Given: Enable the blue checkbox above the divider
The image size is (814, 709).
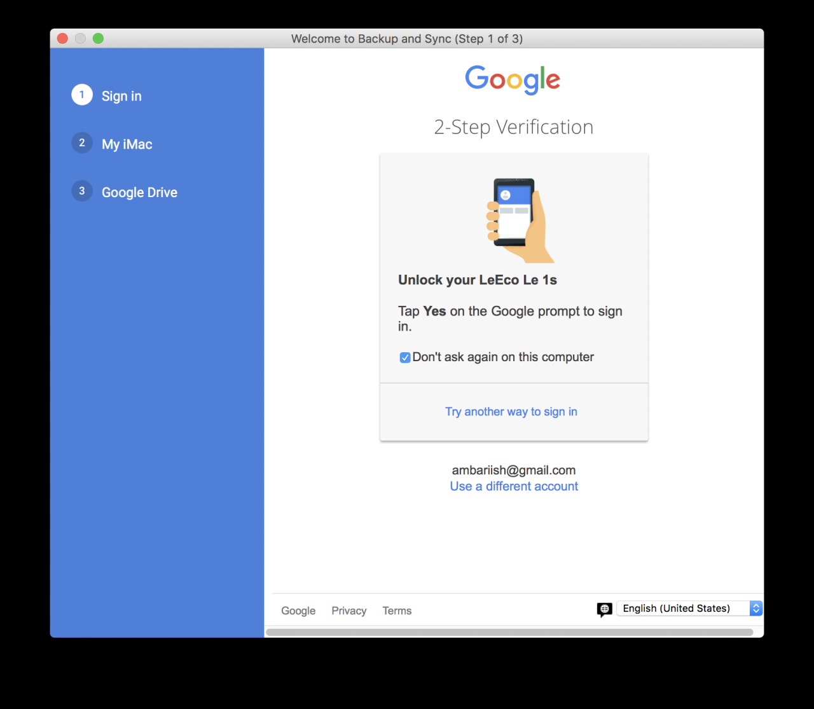Looking at the screenshot, I should click(405, 357).
